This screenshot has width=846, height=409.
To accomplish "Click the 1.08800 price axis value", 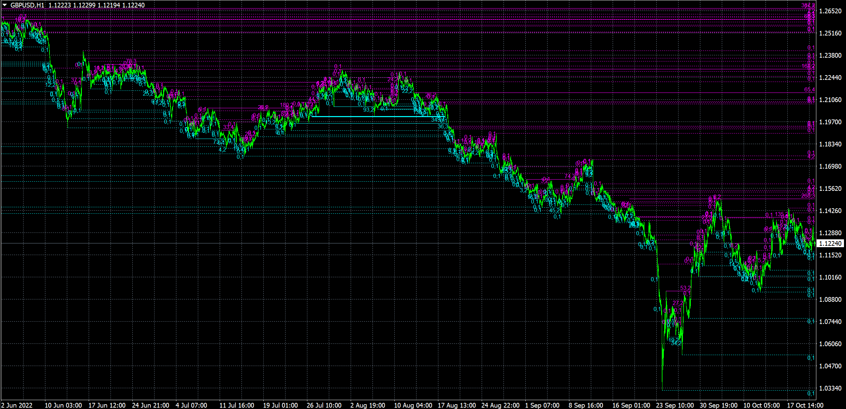I will [x=830, y=299].
